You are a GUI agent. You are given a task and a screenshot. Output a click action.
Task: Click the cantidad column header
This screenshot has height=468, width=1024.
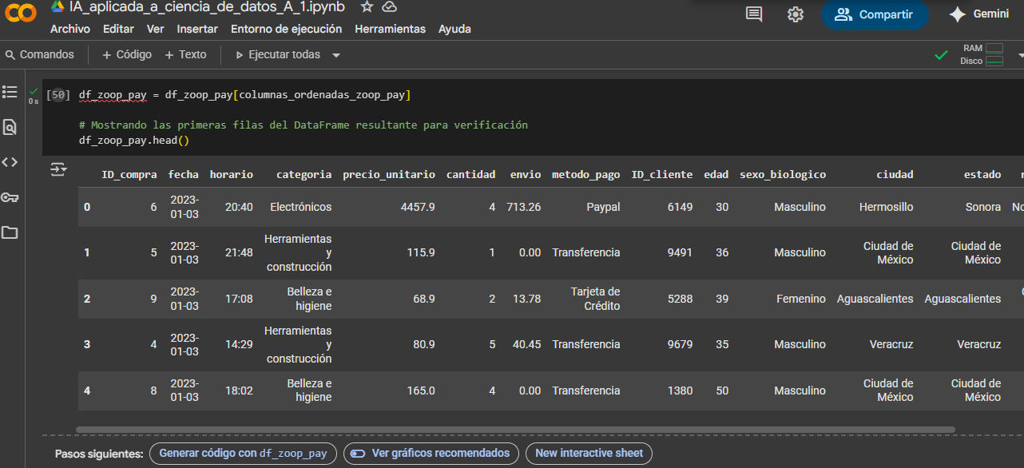(471, 174)
